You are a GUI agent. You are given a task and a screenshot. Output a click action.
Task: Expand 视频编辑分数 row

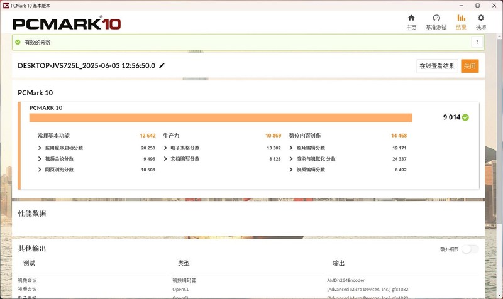(291, 170)
